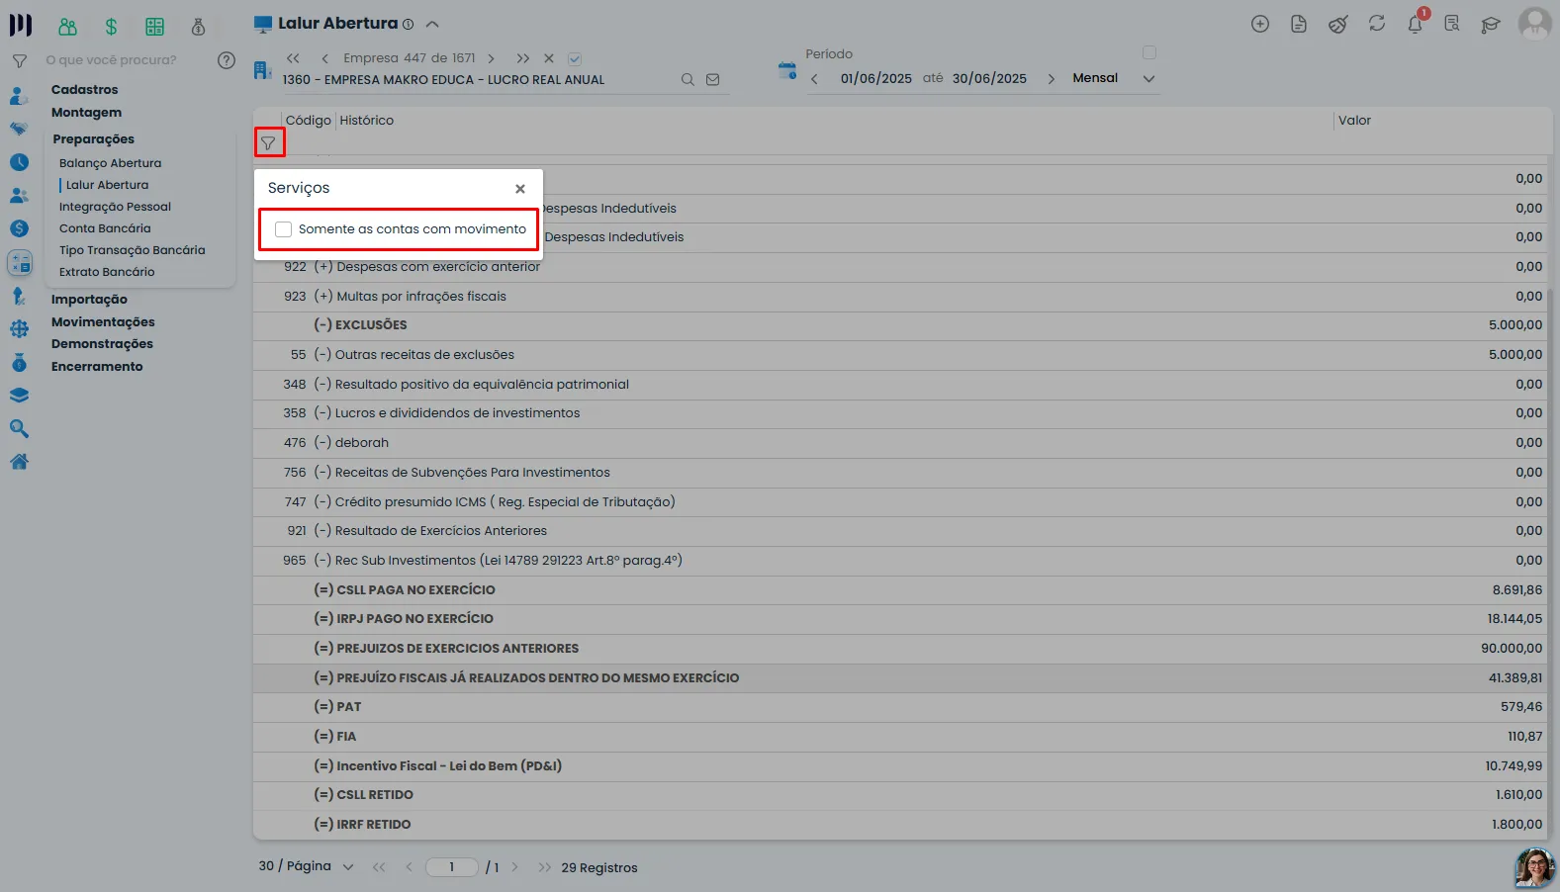
Task: Open the document icon in the top bar
Action: pyautogui.click(x=1299, y=24)
